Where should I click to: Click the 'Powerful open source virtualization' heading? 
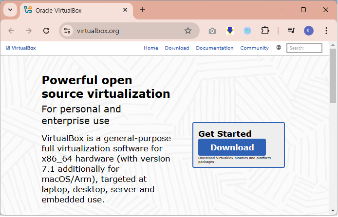pyautogui.click(x=106, y=87)
